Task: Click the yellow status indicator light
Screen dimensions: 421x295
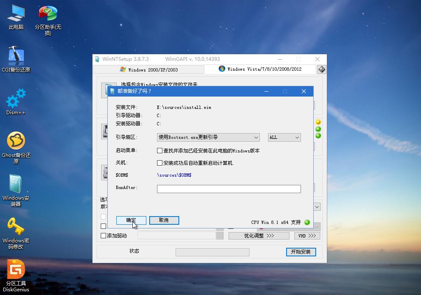Action: 318,122
